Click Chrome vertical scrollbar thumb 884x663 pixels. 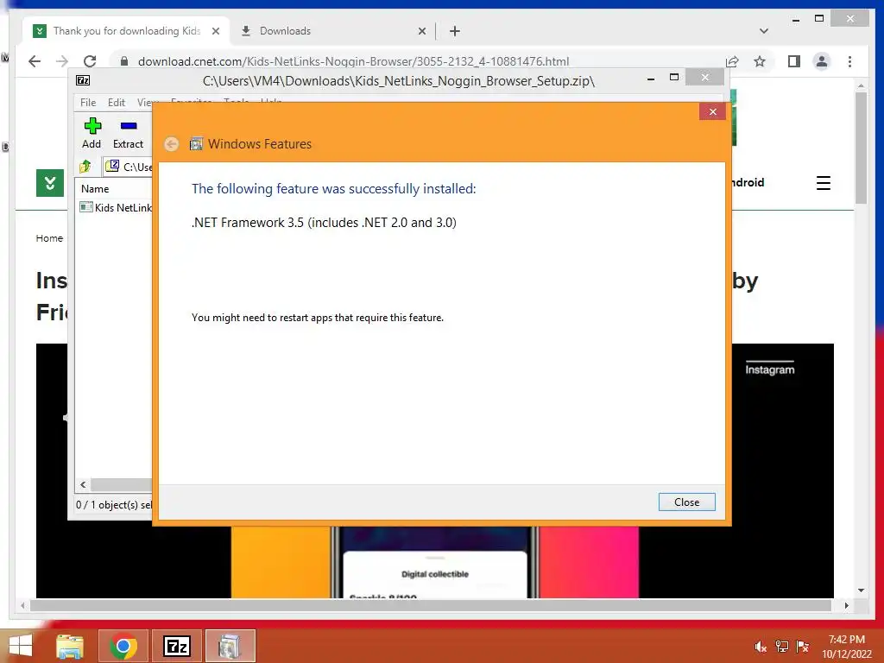tap(861, 148)
